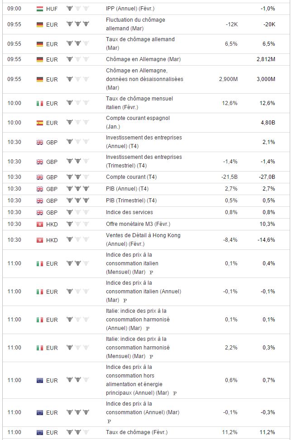Select the PIB (Trimestriel) (T4) event

tap(131, 201)
